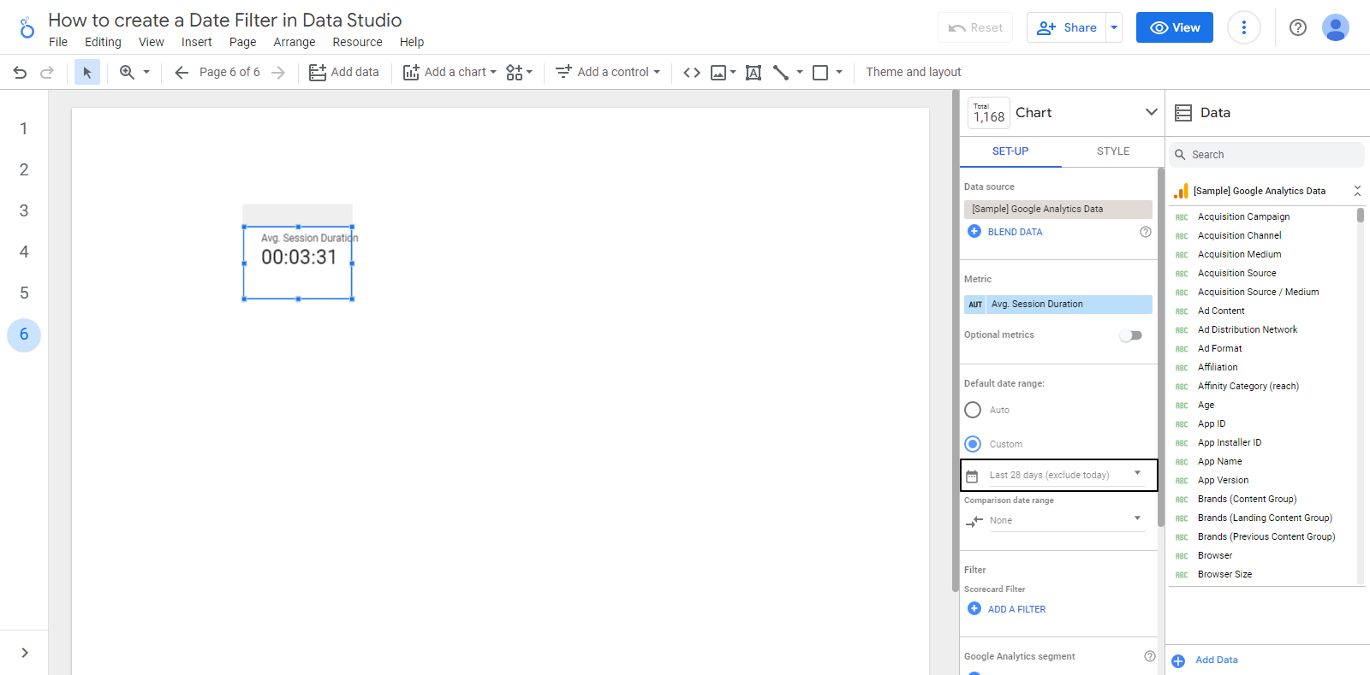Screen dimensions: 1370x675
Task: Select page 3 in the page list
Action: pos(24,210)
